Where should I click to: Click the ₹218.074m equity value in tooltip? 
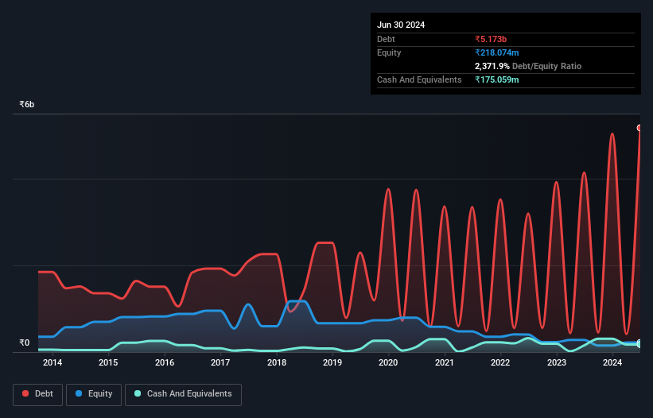[497, 52]
